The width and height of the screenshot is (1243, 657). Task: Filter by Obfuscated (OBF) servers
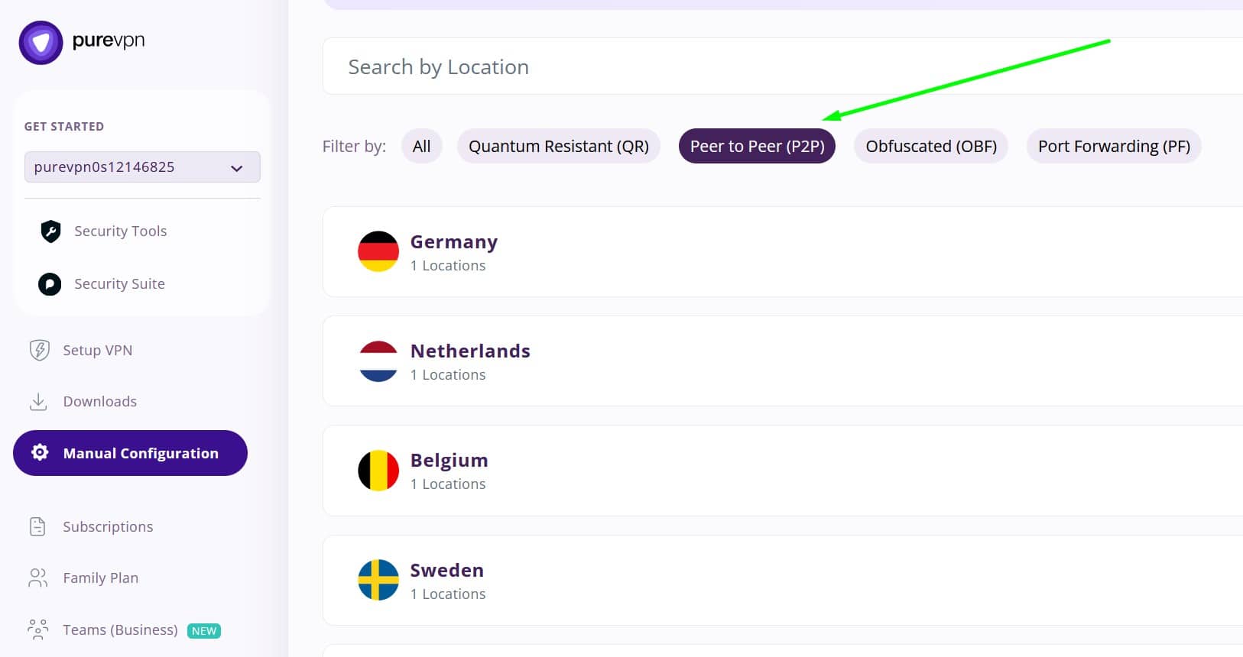pyautogui.click(x=931, y=146)
